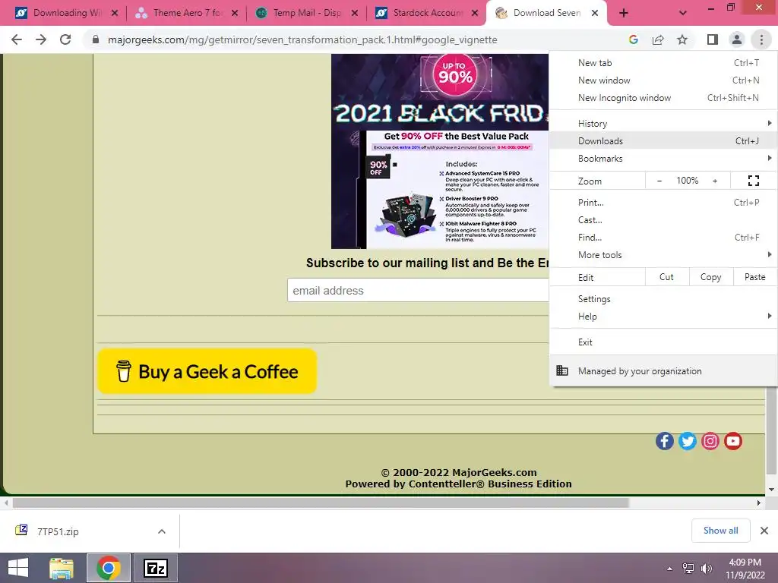Open the tab search chevron
The width and height of the screenshot is (778, 583).
point(683,13)
